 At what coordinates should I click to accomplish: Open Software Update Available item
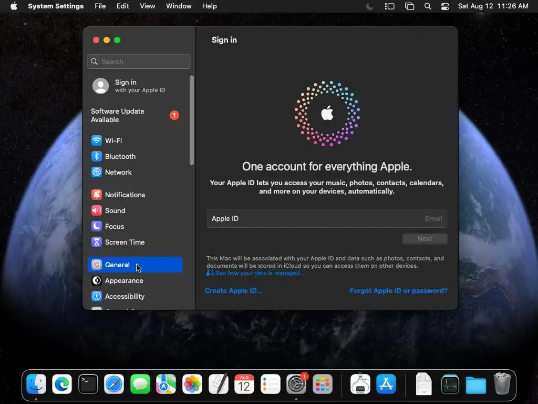pyautogui.click(x=135, y=115)
